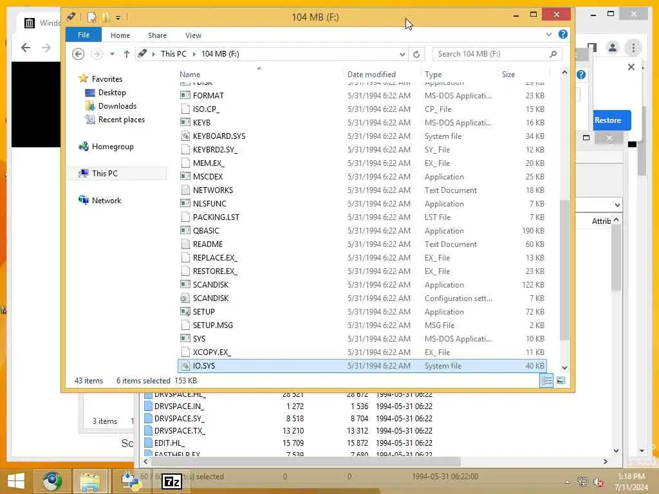The image size is (659, 494).
Task: Select the MEM.EX_ file
Action: coord(209,163)
